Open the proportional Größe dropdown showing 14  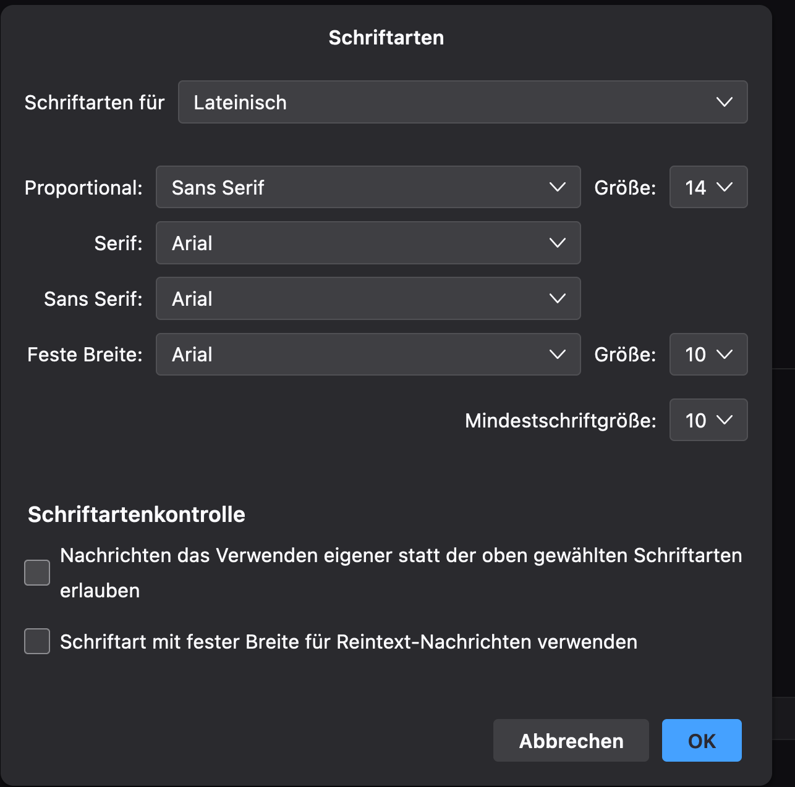[708, 187]
